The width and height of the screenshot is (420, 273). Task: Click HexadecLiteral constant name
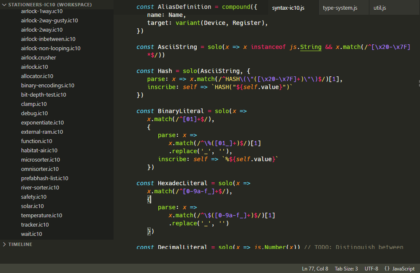tap(182, 184)
